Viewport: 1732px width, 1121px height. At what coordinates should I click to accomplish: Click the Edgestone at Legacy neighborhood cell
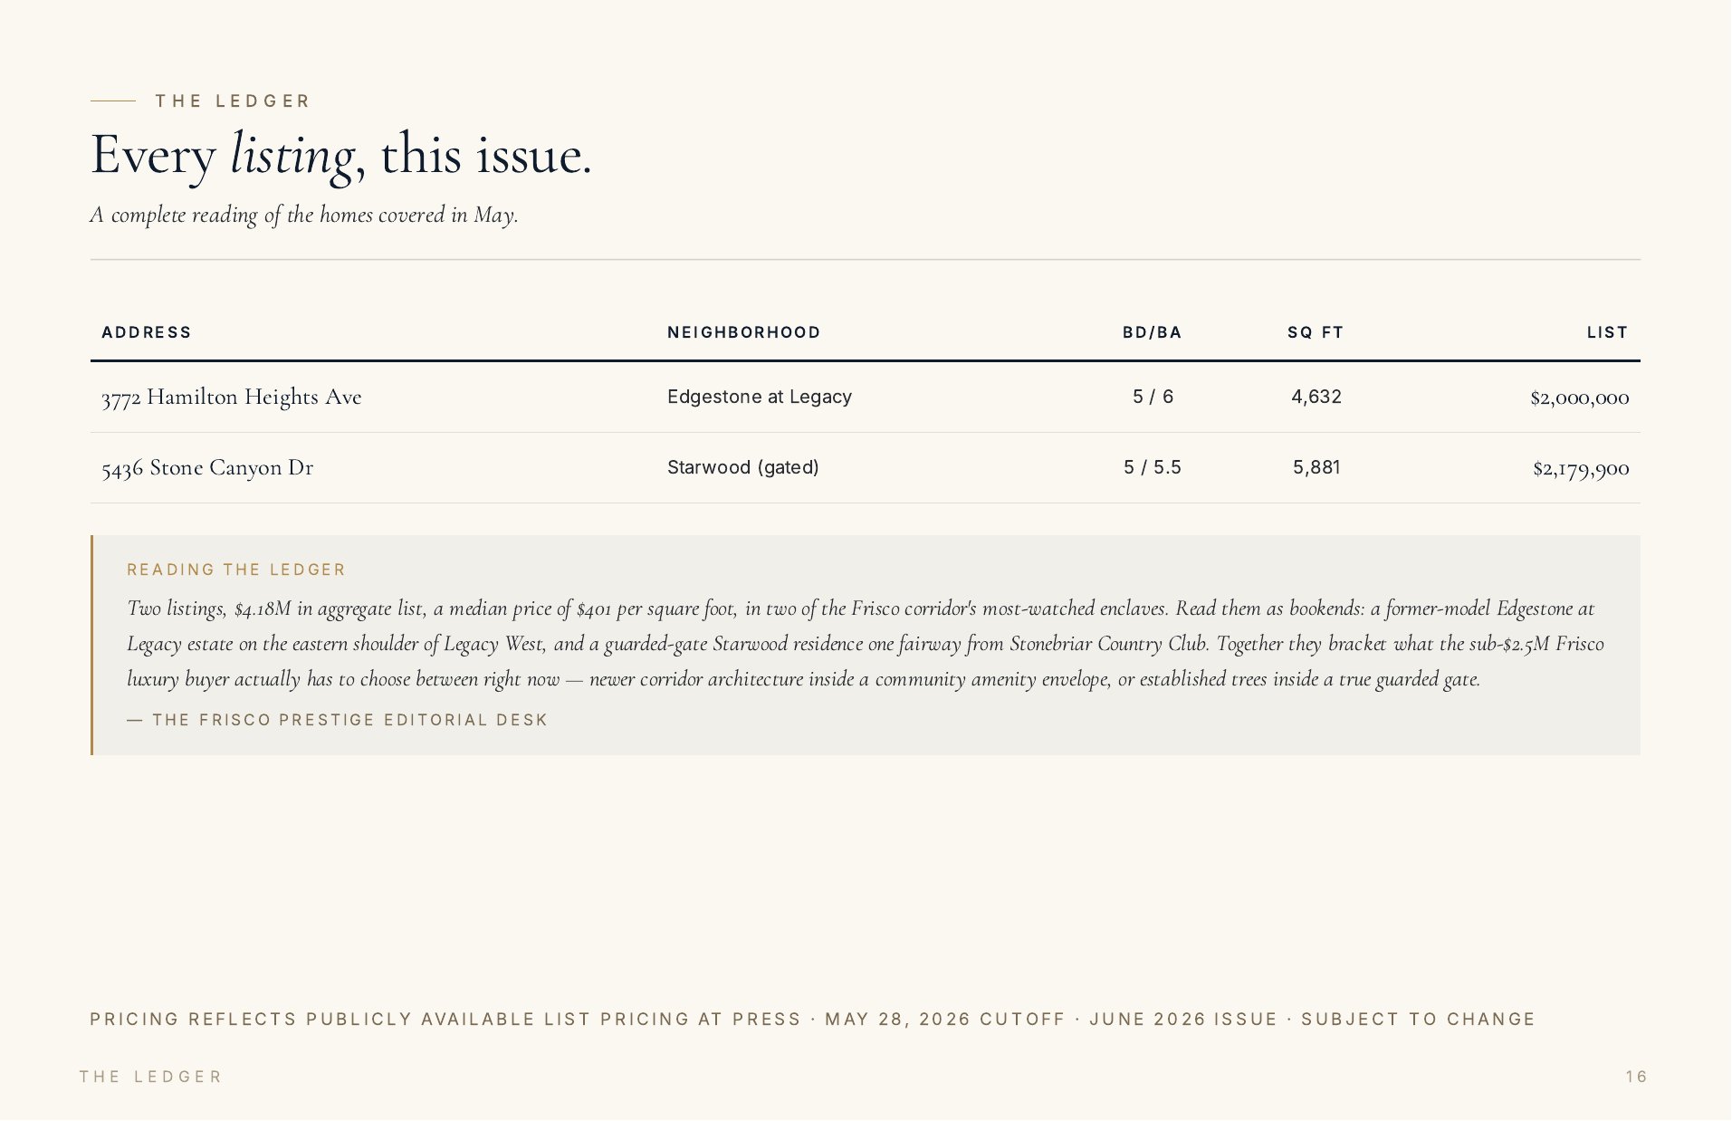click(x=760, y=397)
